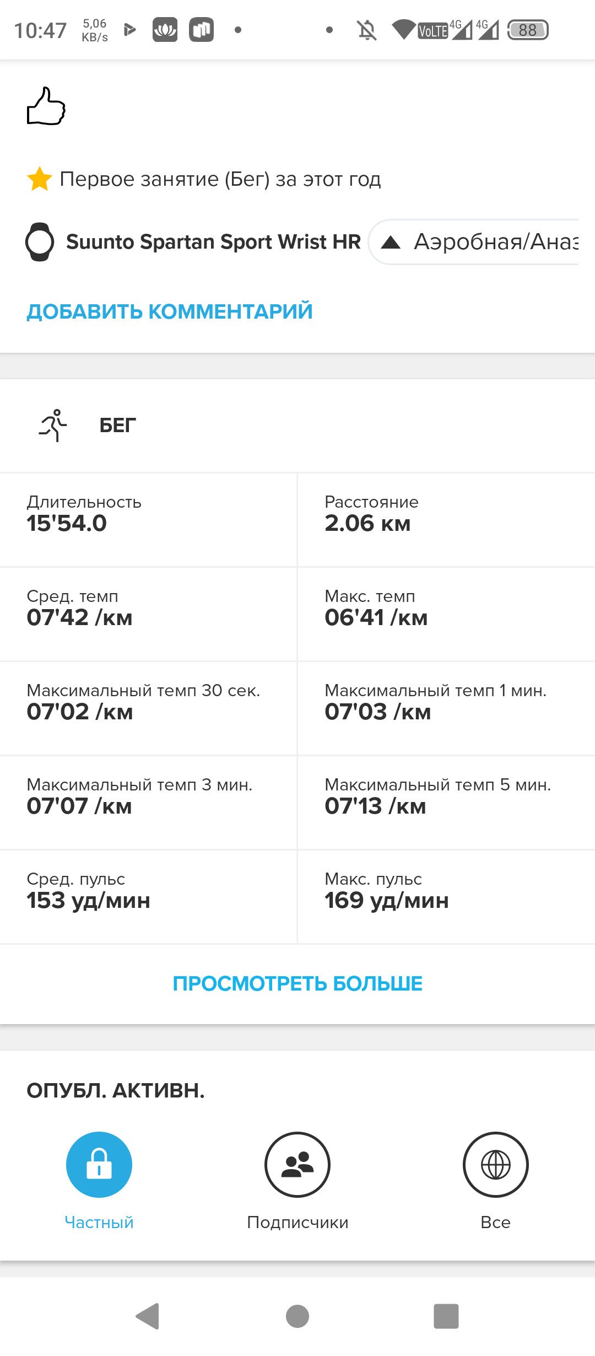Select the Подписчики followers sharing icon
595x1356 pixels.
click(x=297, y=1164)
